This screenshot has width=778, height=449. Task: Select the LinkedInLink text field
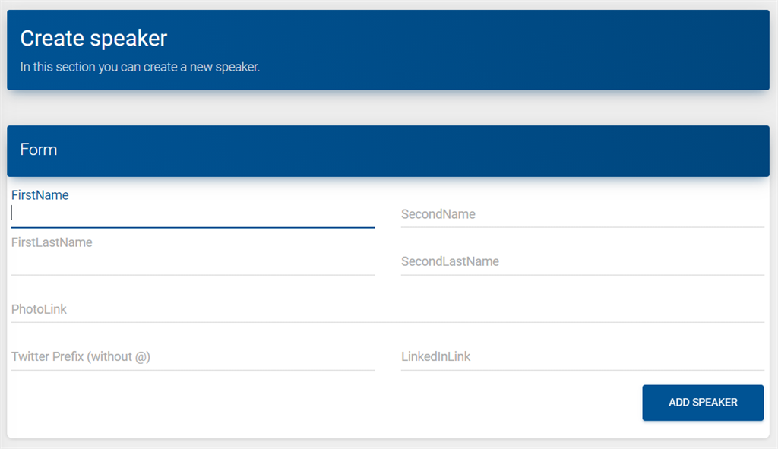[582, 356]
